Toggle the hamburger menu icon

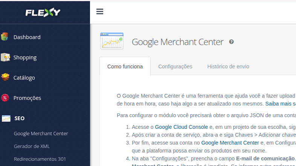pos(100,12)
